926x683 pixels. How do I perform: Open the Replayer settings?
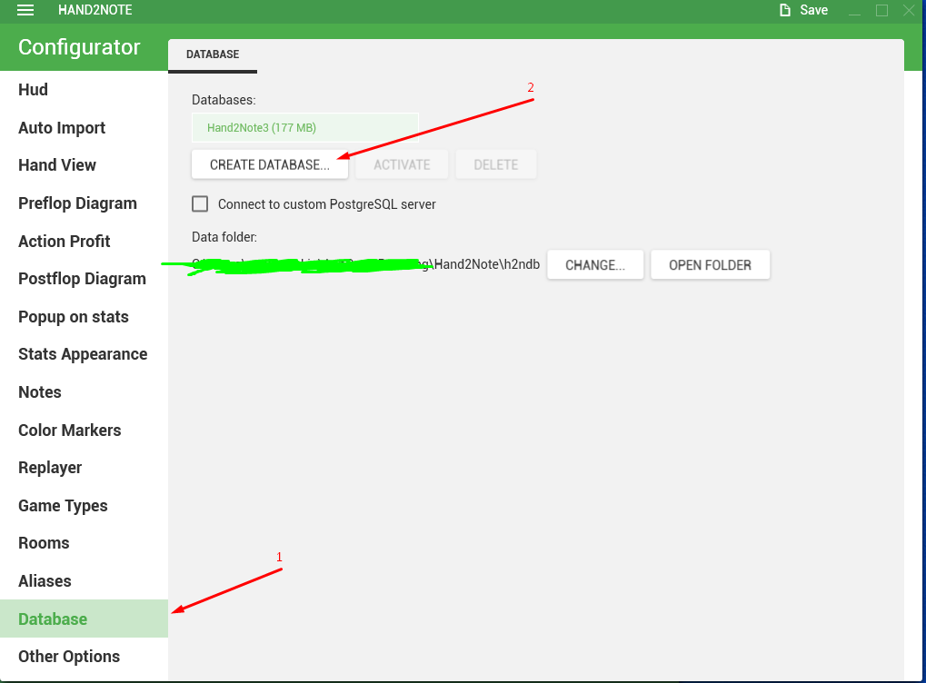click(50, 468)
